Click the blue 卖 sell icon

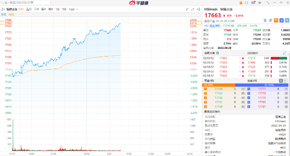click(x=281, y=20)
